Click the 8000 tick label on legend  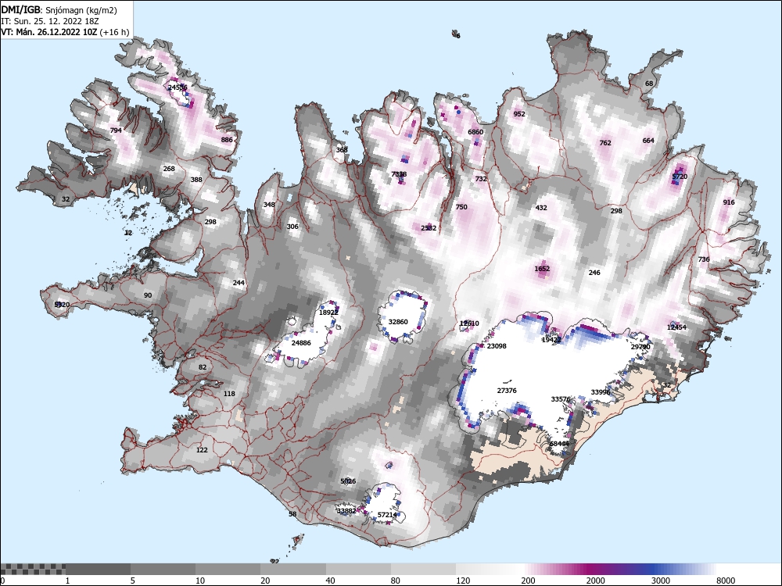[726, 581]
